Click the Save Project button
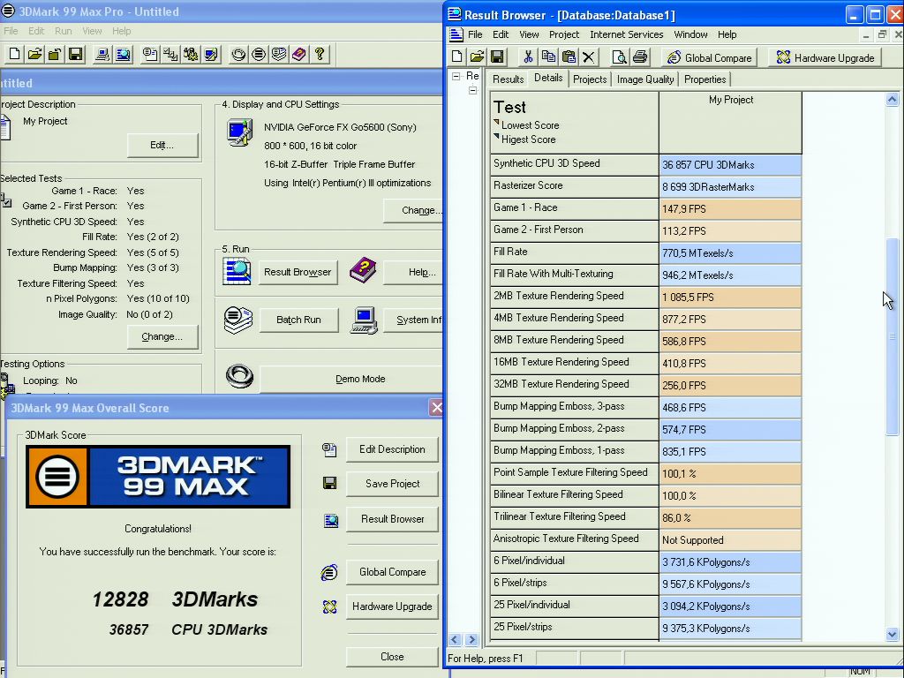Screen dimensions: 904x678 click(393, 484)
